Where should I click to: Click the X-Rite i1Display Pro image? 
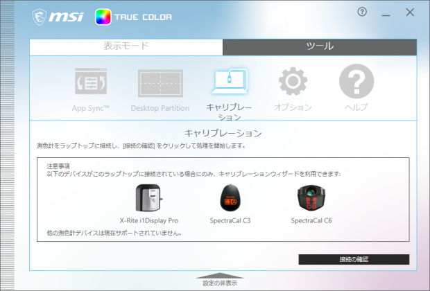coord(149,197)
